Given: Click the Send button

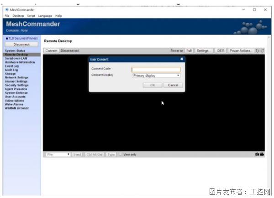Looking at the screenshot, I should point(77,154).
